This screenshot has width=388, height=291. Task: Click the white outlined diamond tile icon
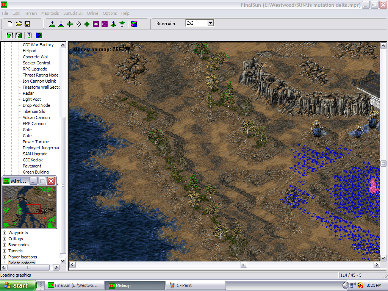click(78, 24)
